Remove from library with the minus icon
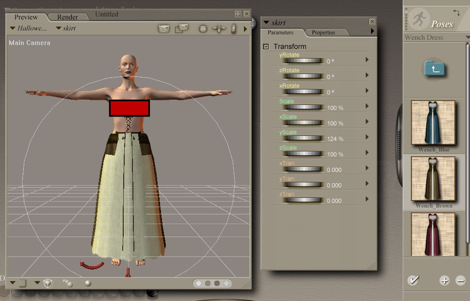The height and width of the screenshot is (301, 470). click(x=460, y=280)
